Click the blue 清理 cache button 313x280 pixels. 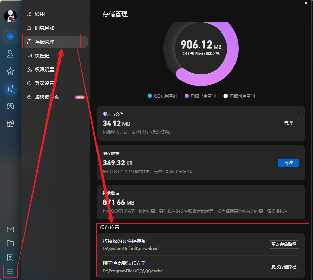[288, 163]
